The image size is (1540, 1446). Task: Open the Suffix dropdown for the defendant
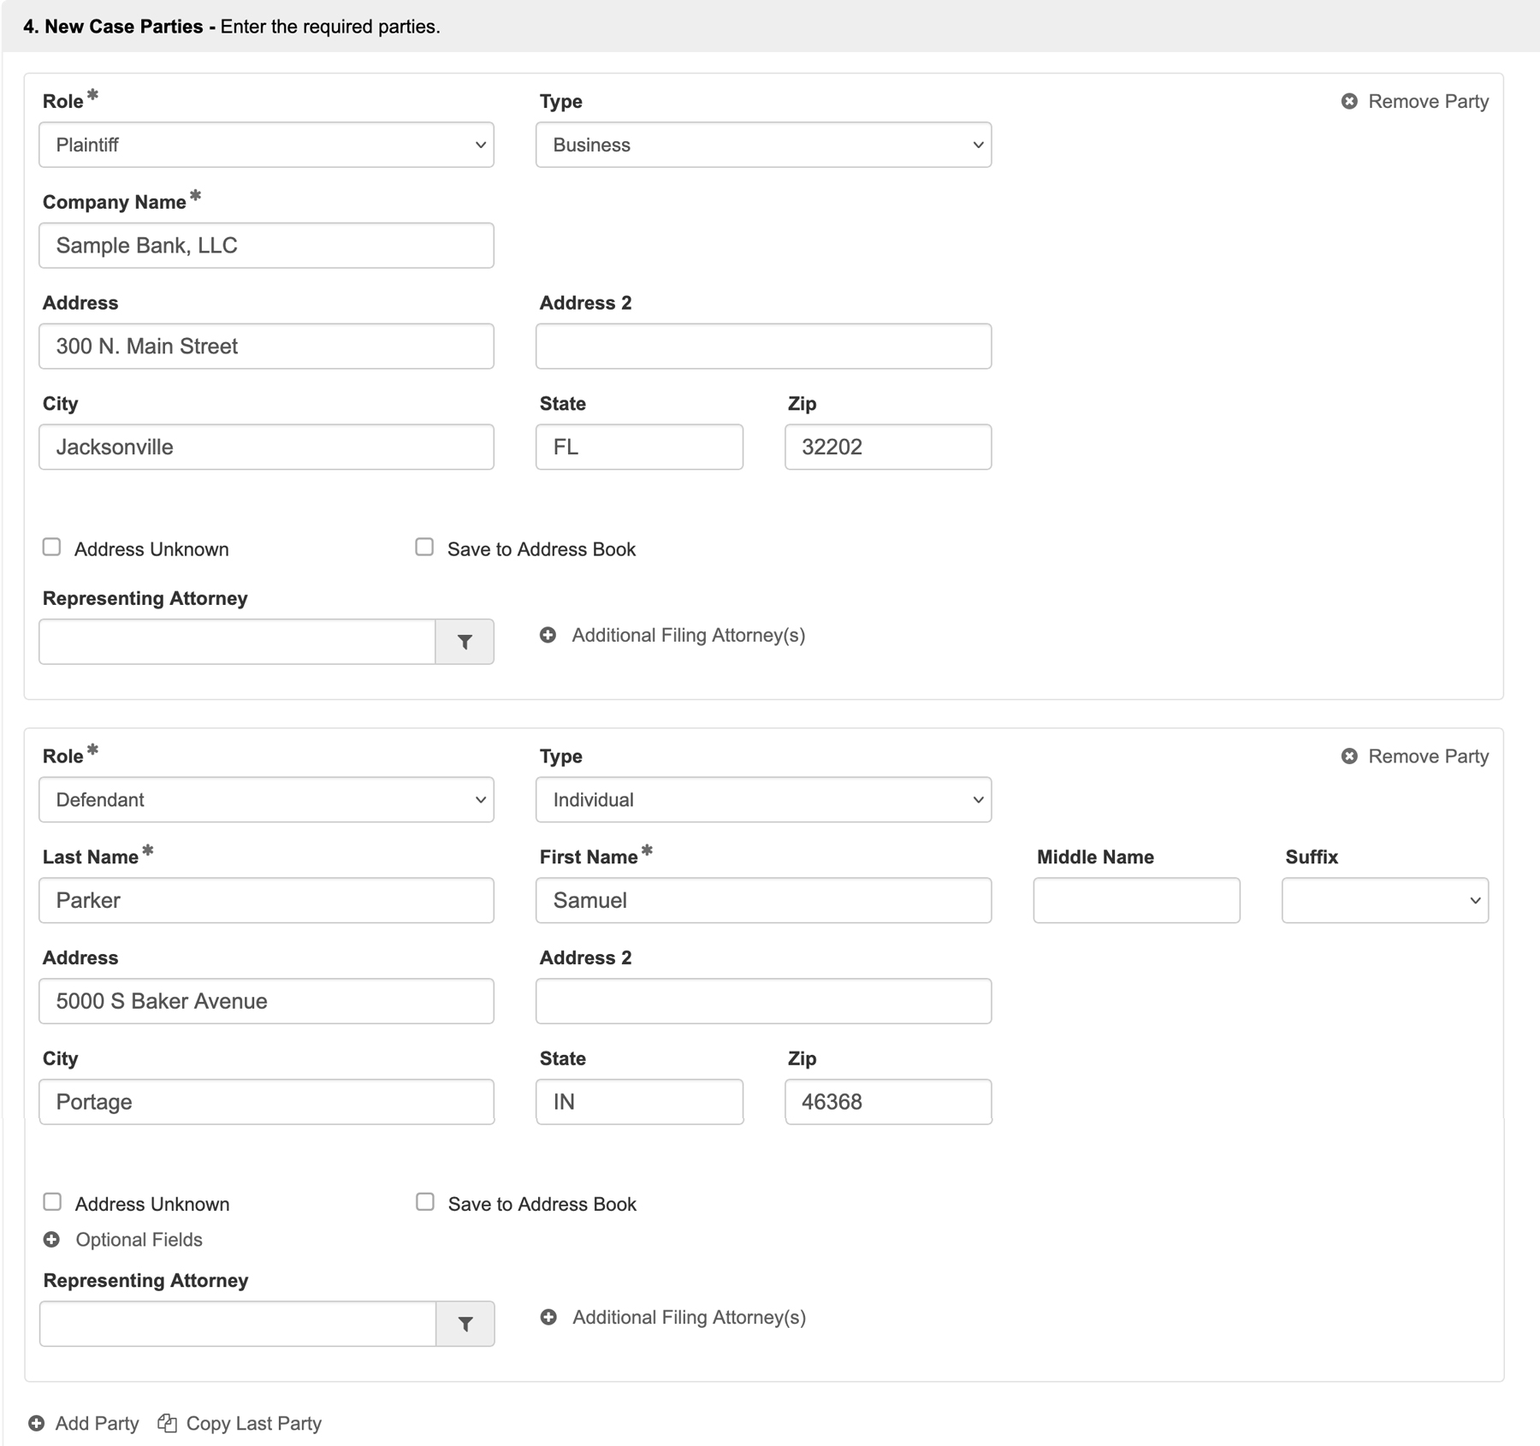point(1385,900)
